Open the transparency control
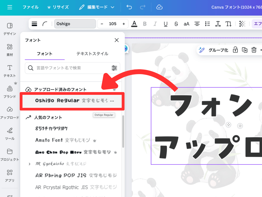Image resolution: width=262 pixels, height=197 pixels. coord(242,24)
